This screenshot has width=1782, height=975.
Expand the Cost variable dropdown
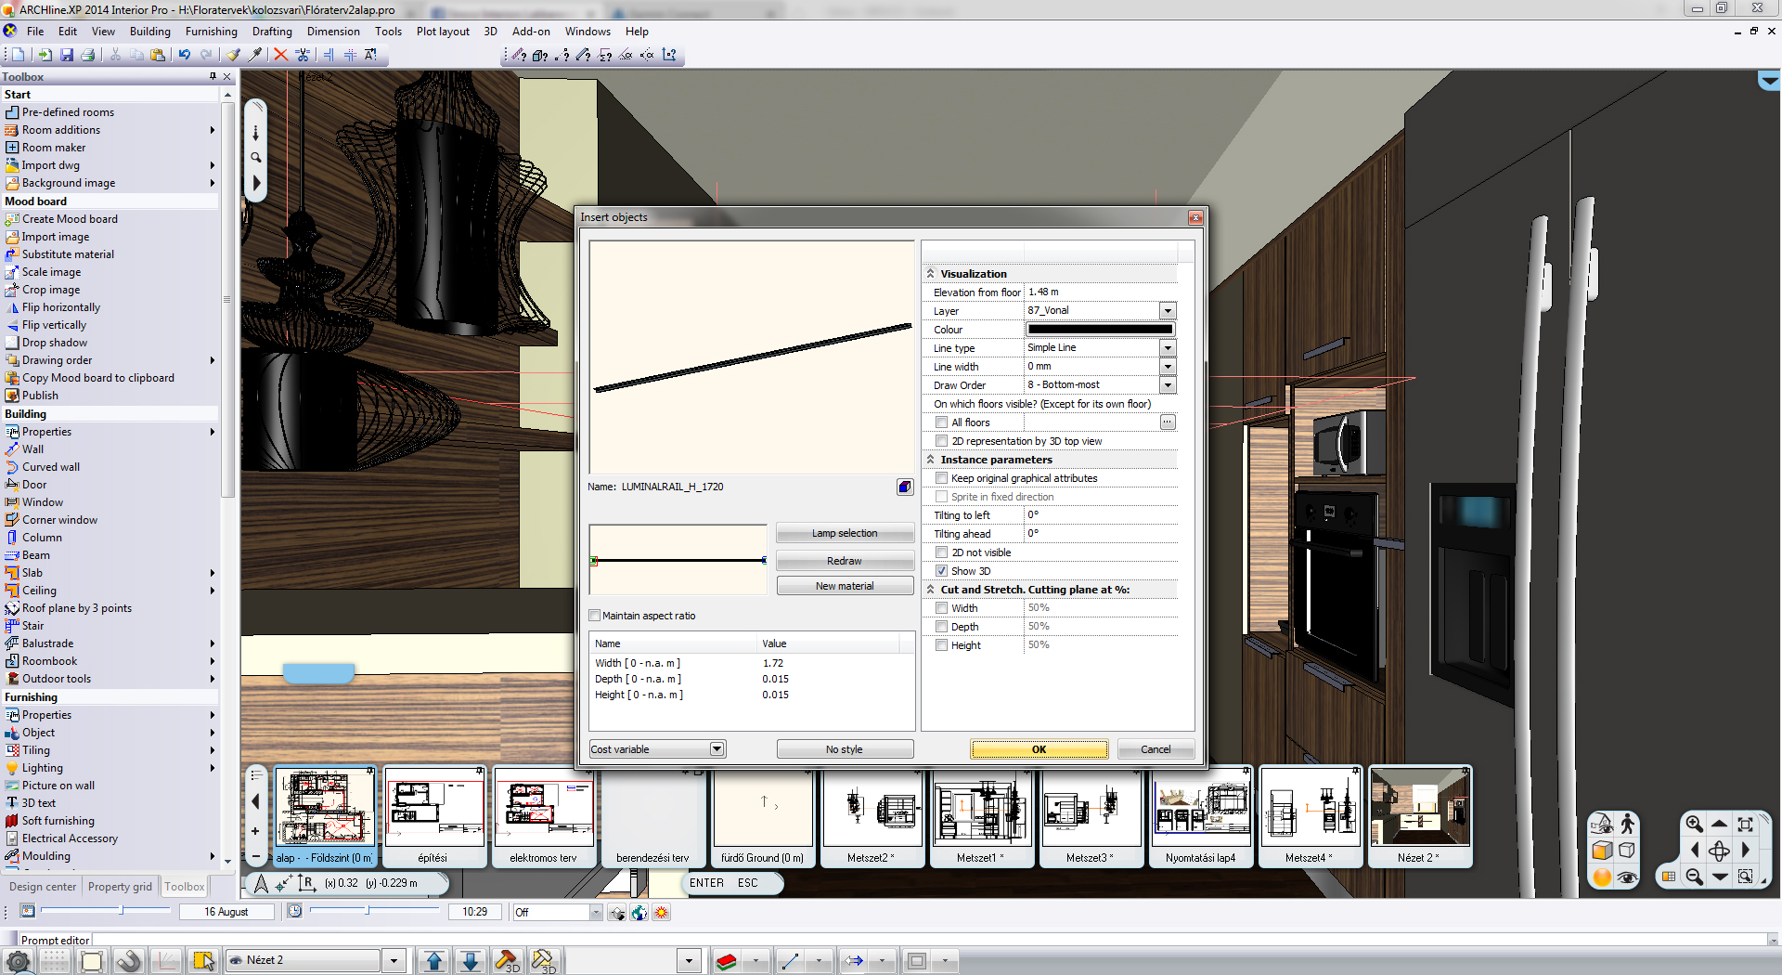coord(717,749)
